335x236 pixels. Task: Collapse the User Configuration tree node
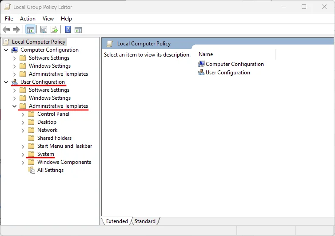tap(6, 82)
